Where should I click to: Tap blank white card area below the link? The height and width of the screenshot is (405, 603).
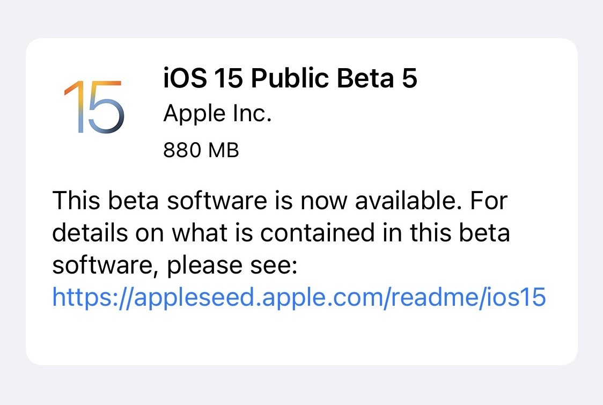point(300,338)
